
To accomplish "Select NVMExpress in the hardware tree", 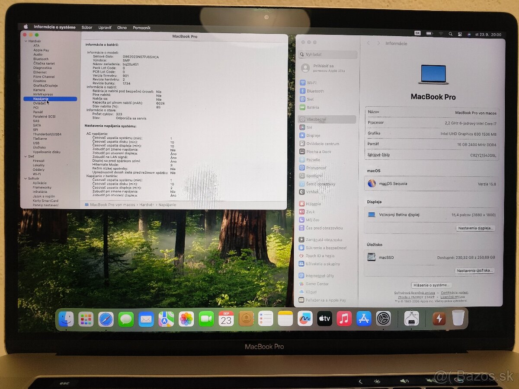I will point(43,94).
